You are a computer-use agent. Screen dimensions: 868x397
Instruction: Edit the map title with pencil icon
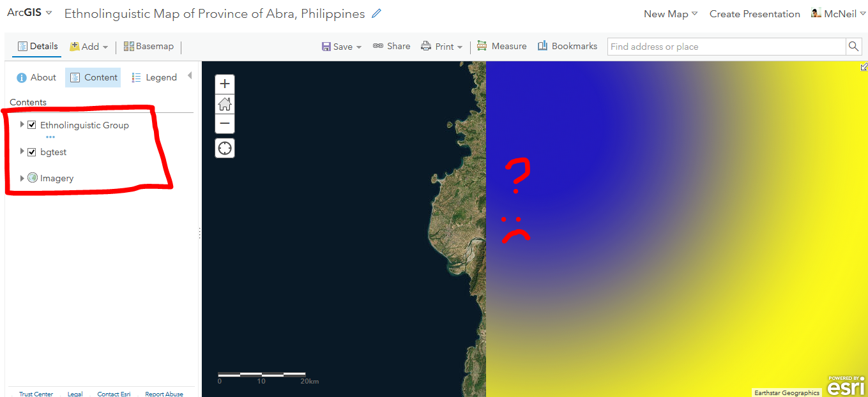(x=377, y=13)
